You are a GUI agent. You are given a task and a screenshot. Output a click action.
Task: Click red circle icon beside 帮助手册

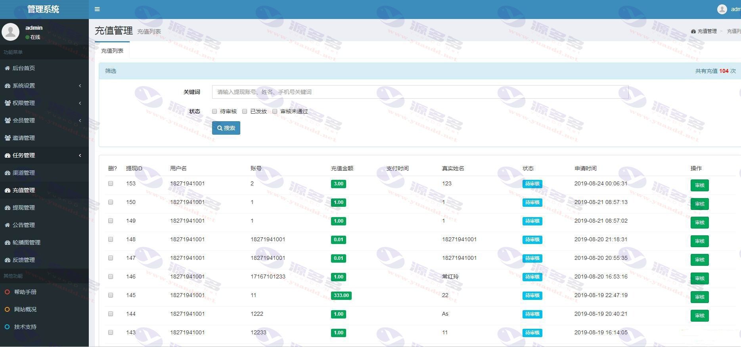[x=7, y=292]
